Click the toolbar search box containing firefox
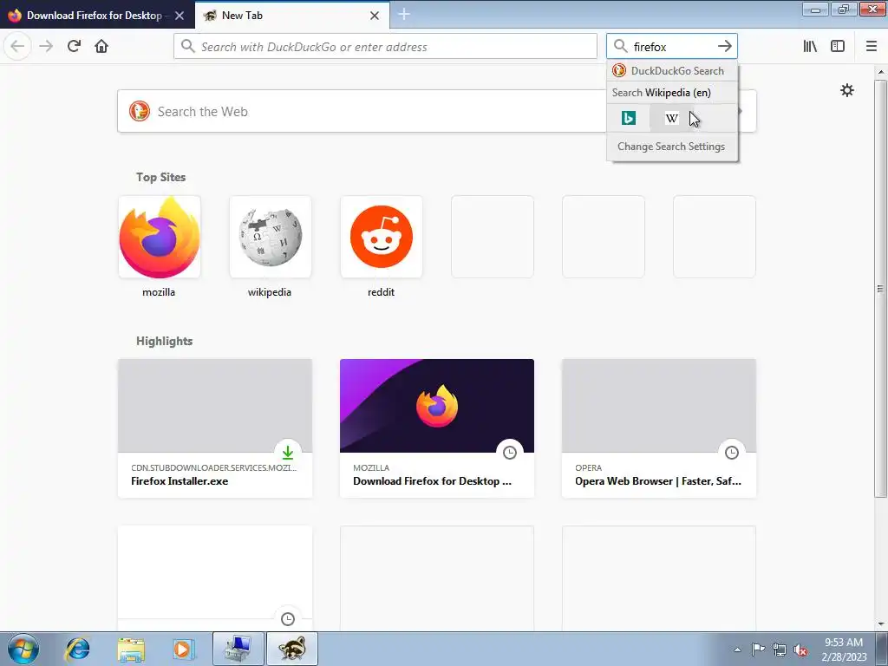 coord(672,47)
